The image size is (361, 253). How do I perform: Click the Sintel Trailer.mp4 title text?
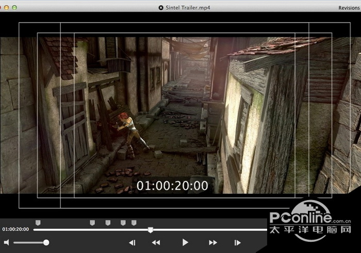(188, 8)
